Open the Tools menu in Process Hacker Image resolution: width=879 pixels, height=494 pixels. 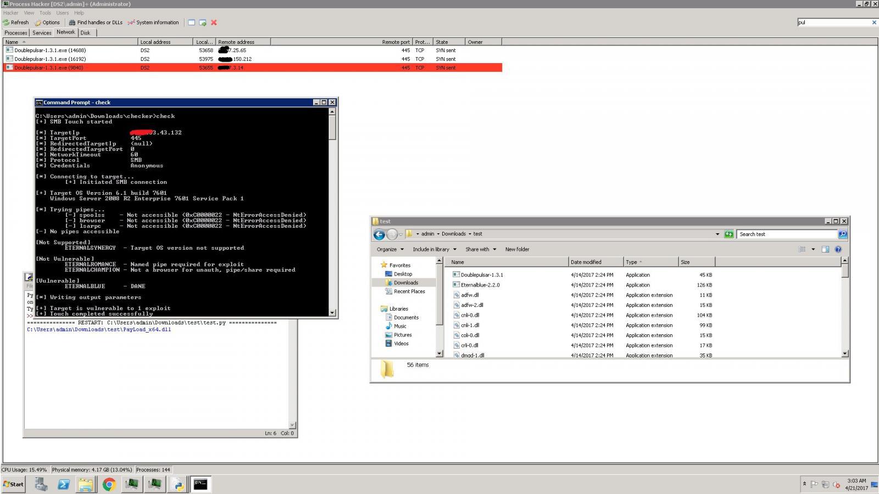[x=45, y=13]
